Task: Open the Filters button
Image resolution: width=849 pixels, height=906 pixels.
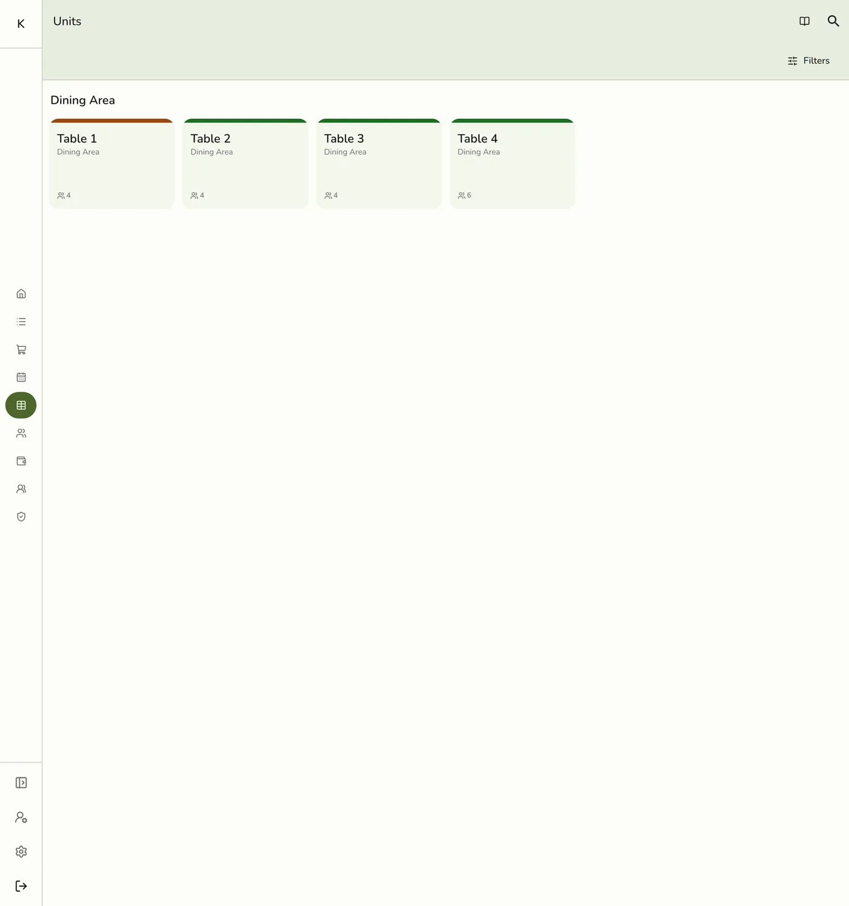Action: 808,61
